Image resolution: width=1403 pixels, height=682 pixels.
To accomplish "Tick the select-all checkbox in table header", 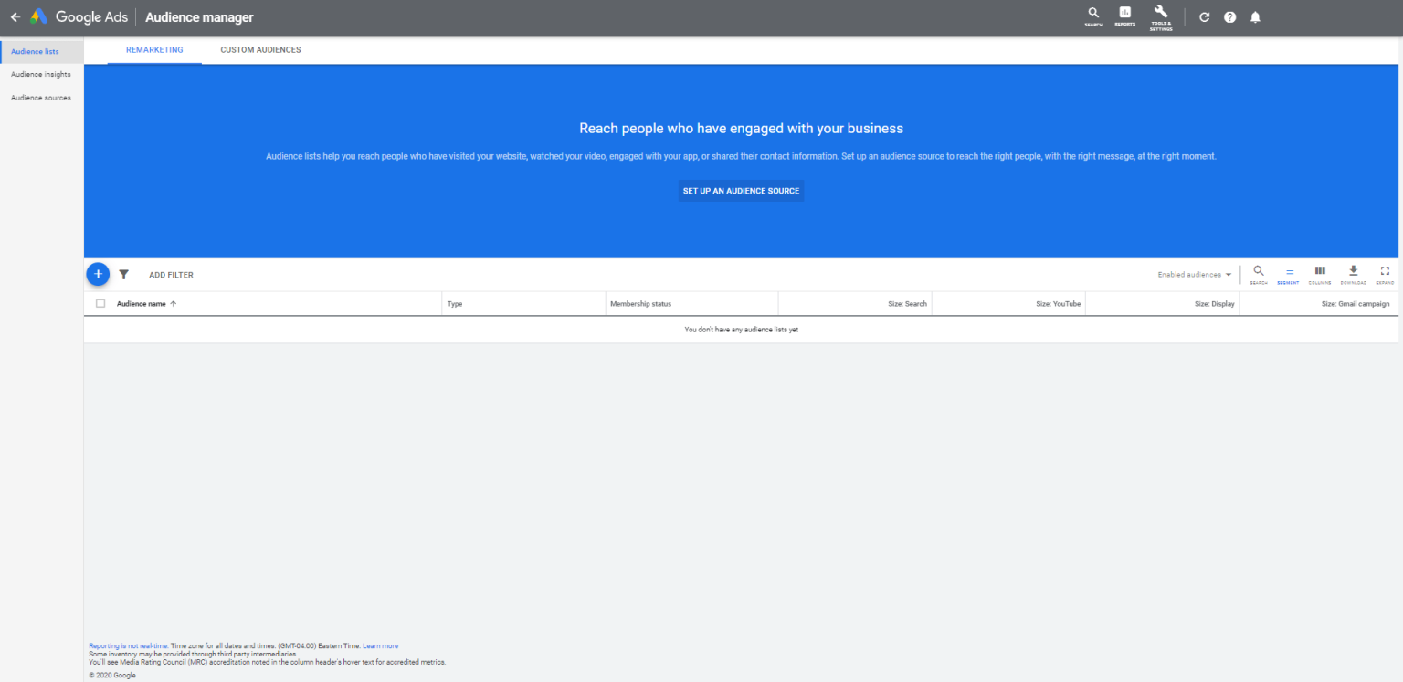I will (x=100, y=304).
